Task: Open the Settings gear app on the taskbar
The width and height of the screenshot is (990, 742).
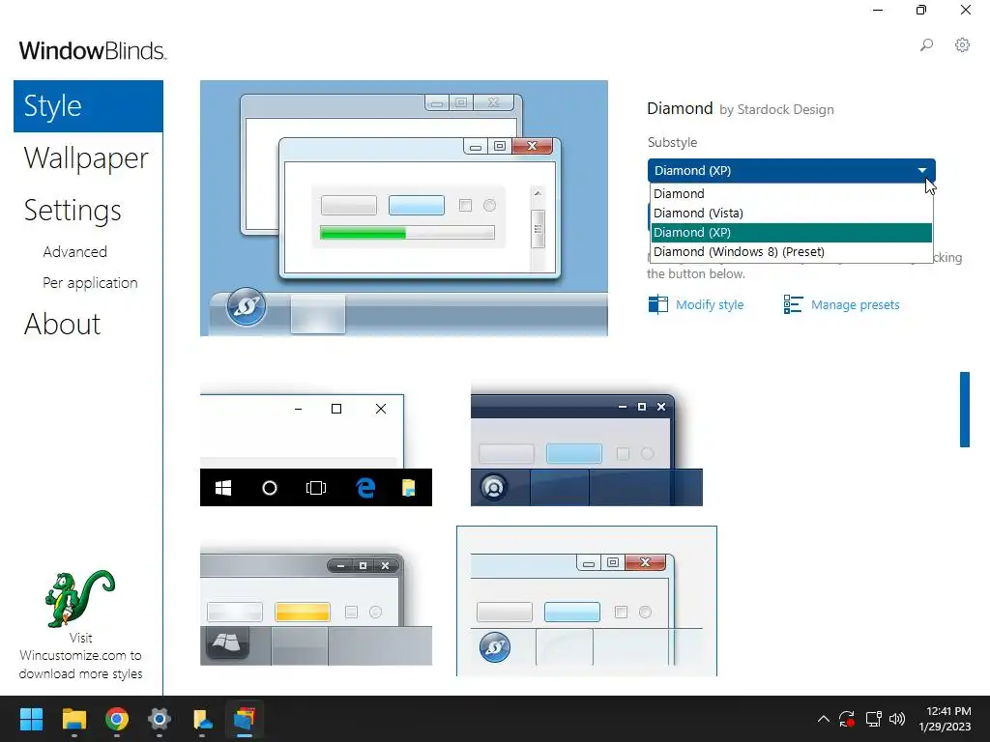Action: [x=160, y=719]
